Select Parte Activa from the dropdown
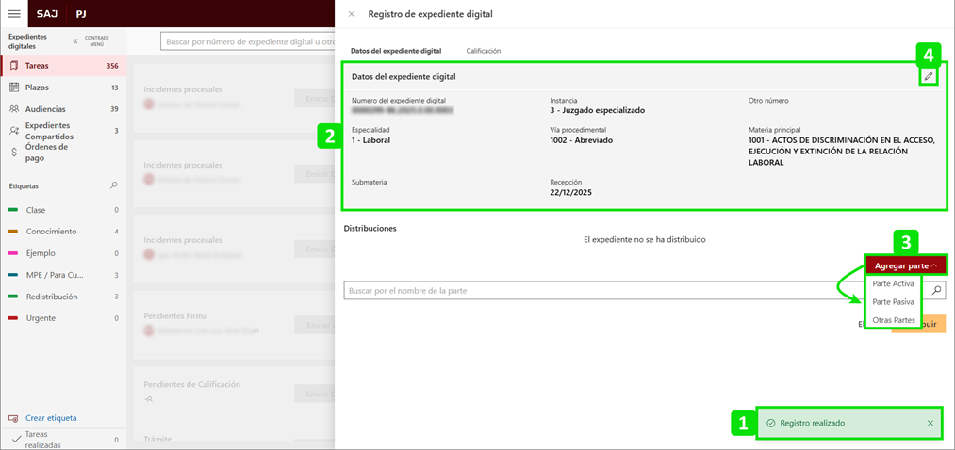This screenshot has height=450, width=955. (x=892, y=283)
